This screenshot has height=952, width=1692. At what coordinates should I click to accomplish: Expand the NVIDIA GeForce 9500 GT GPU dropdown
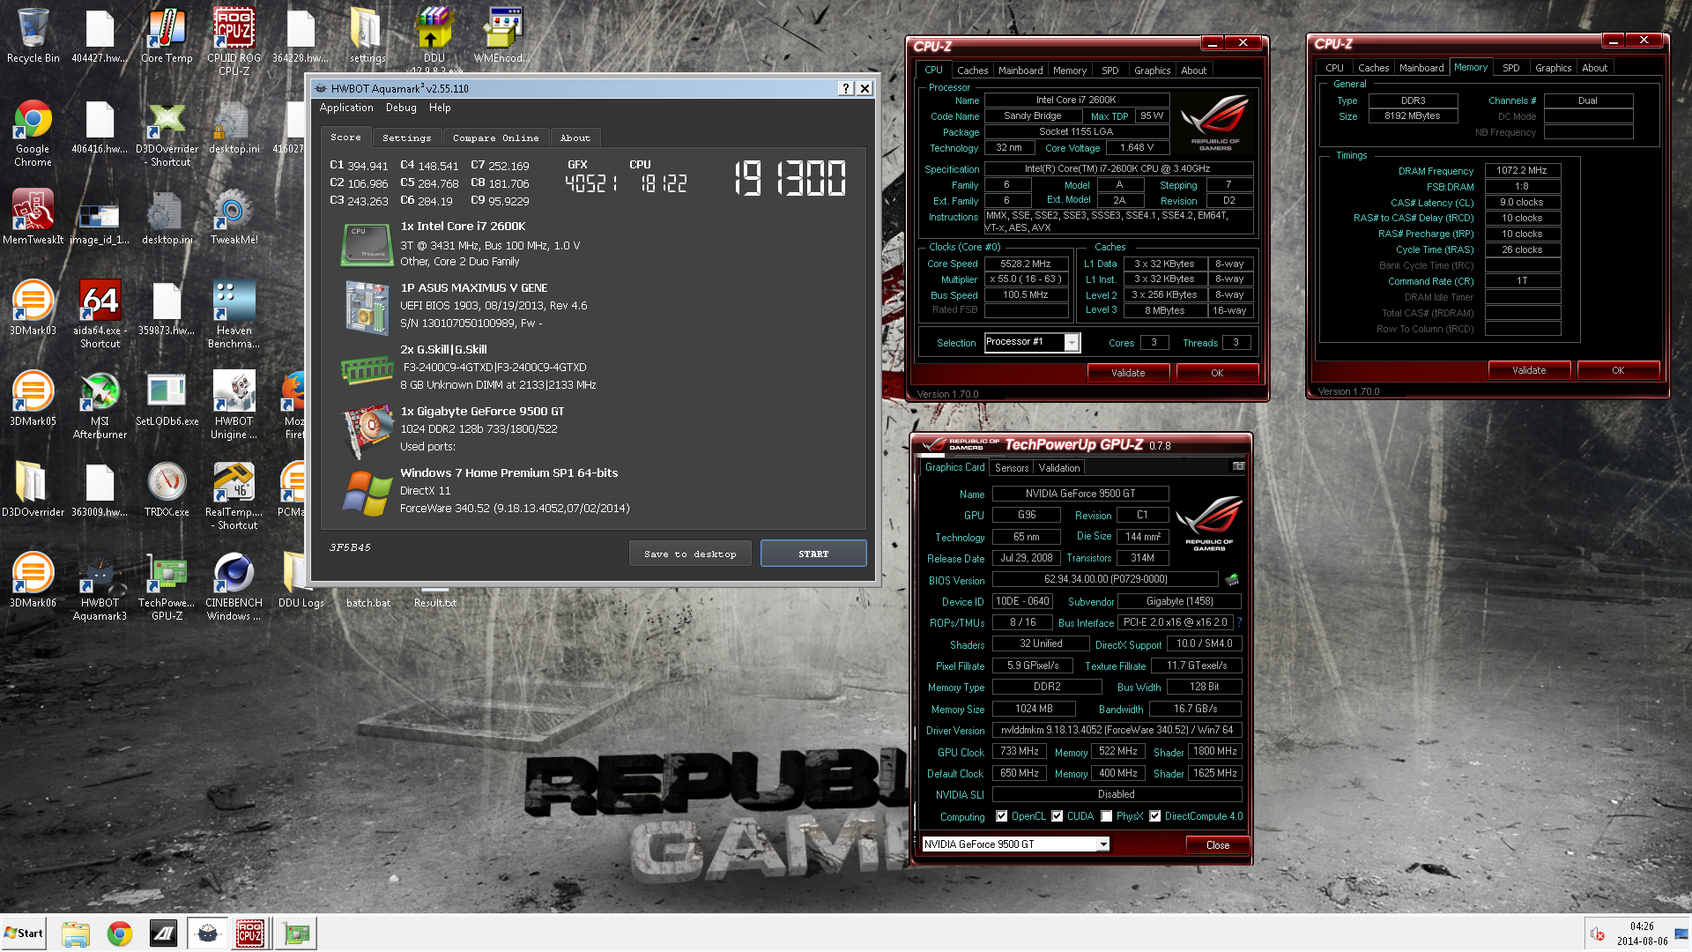(x=1102, y=844)
